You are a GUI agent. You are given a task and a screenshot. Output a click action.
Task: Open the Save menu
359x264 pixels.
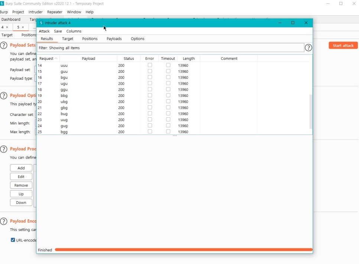[58, 31]
